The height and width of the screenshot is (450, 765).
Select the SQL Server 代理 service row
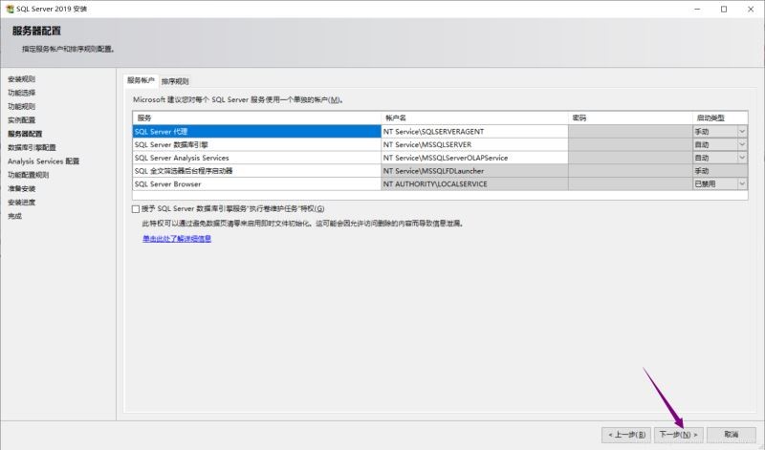coord(256,131)
